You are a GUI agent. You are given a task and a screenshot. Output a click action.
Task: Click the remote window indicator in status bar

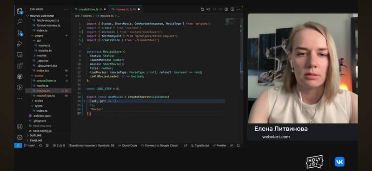(18, 146)
